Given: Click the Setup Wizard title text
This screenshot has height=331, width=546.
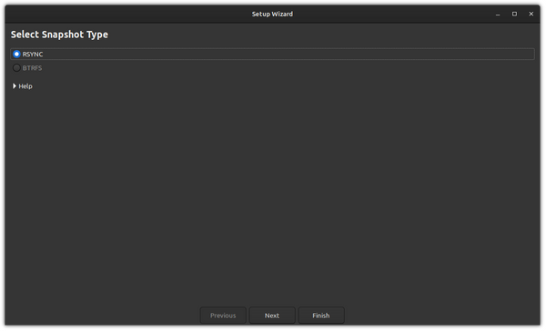Looking at the screenshot, I should 273,15.
